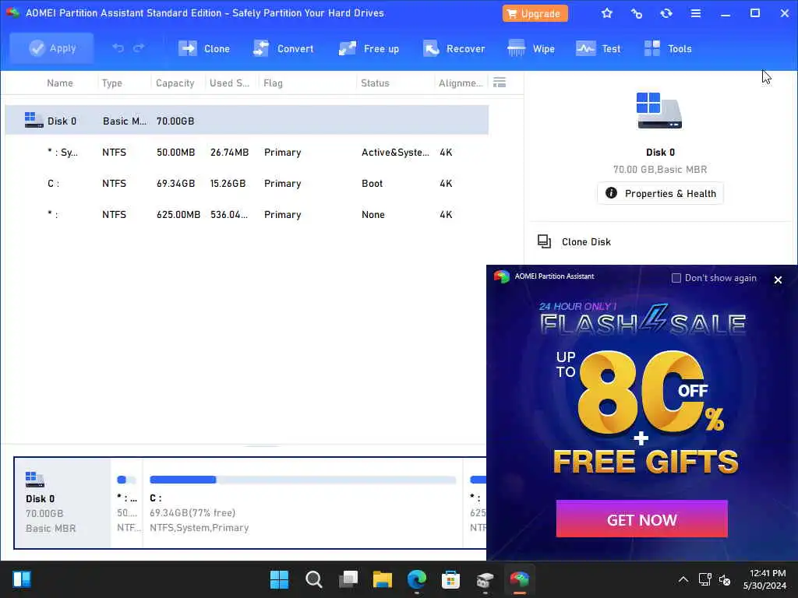Open File Explorer from taskbar

382,579
